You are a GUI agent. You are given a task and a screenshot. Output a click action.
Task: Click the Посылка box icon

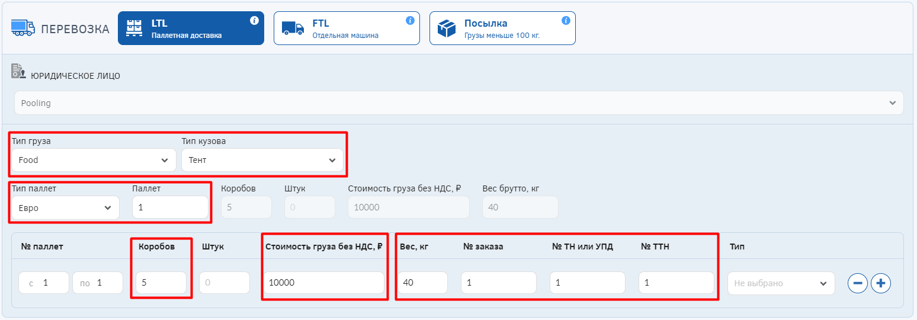tap(447, 28)
